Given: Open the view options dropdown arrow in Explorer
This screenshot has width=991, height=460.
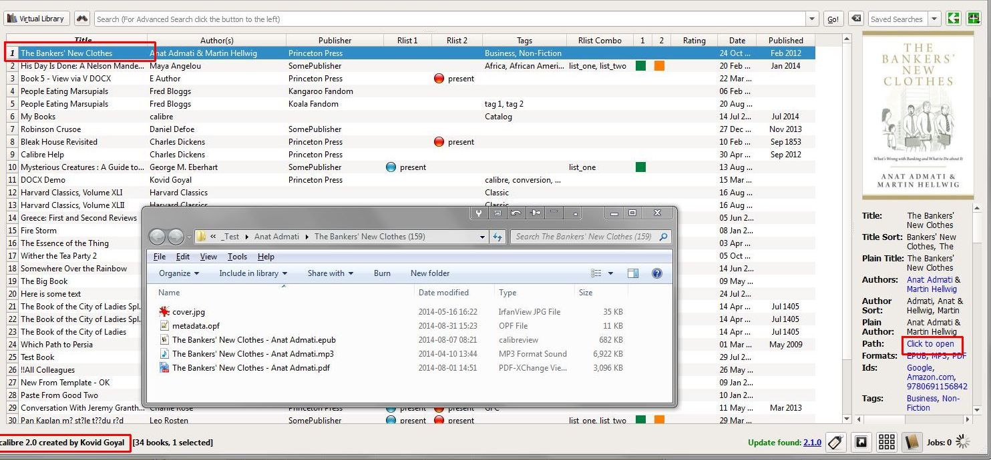Looking at the screenshot, I should 610,273.
